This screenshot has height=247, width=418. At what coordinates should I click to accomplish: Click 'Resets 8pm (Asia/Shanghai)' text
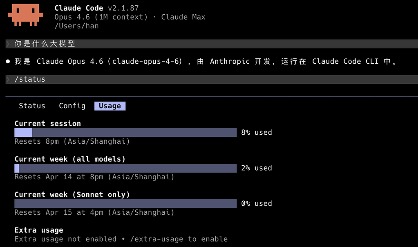72,141
